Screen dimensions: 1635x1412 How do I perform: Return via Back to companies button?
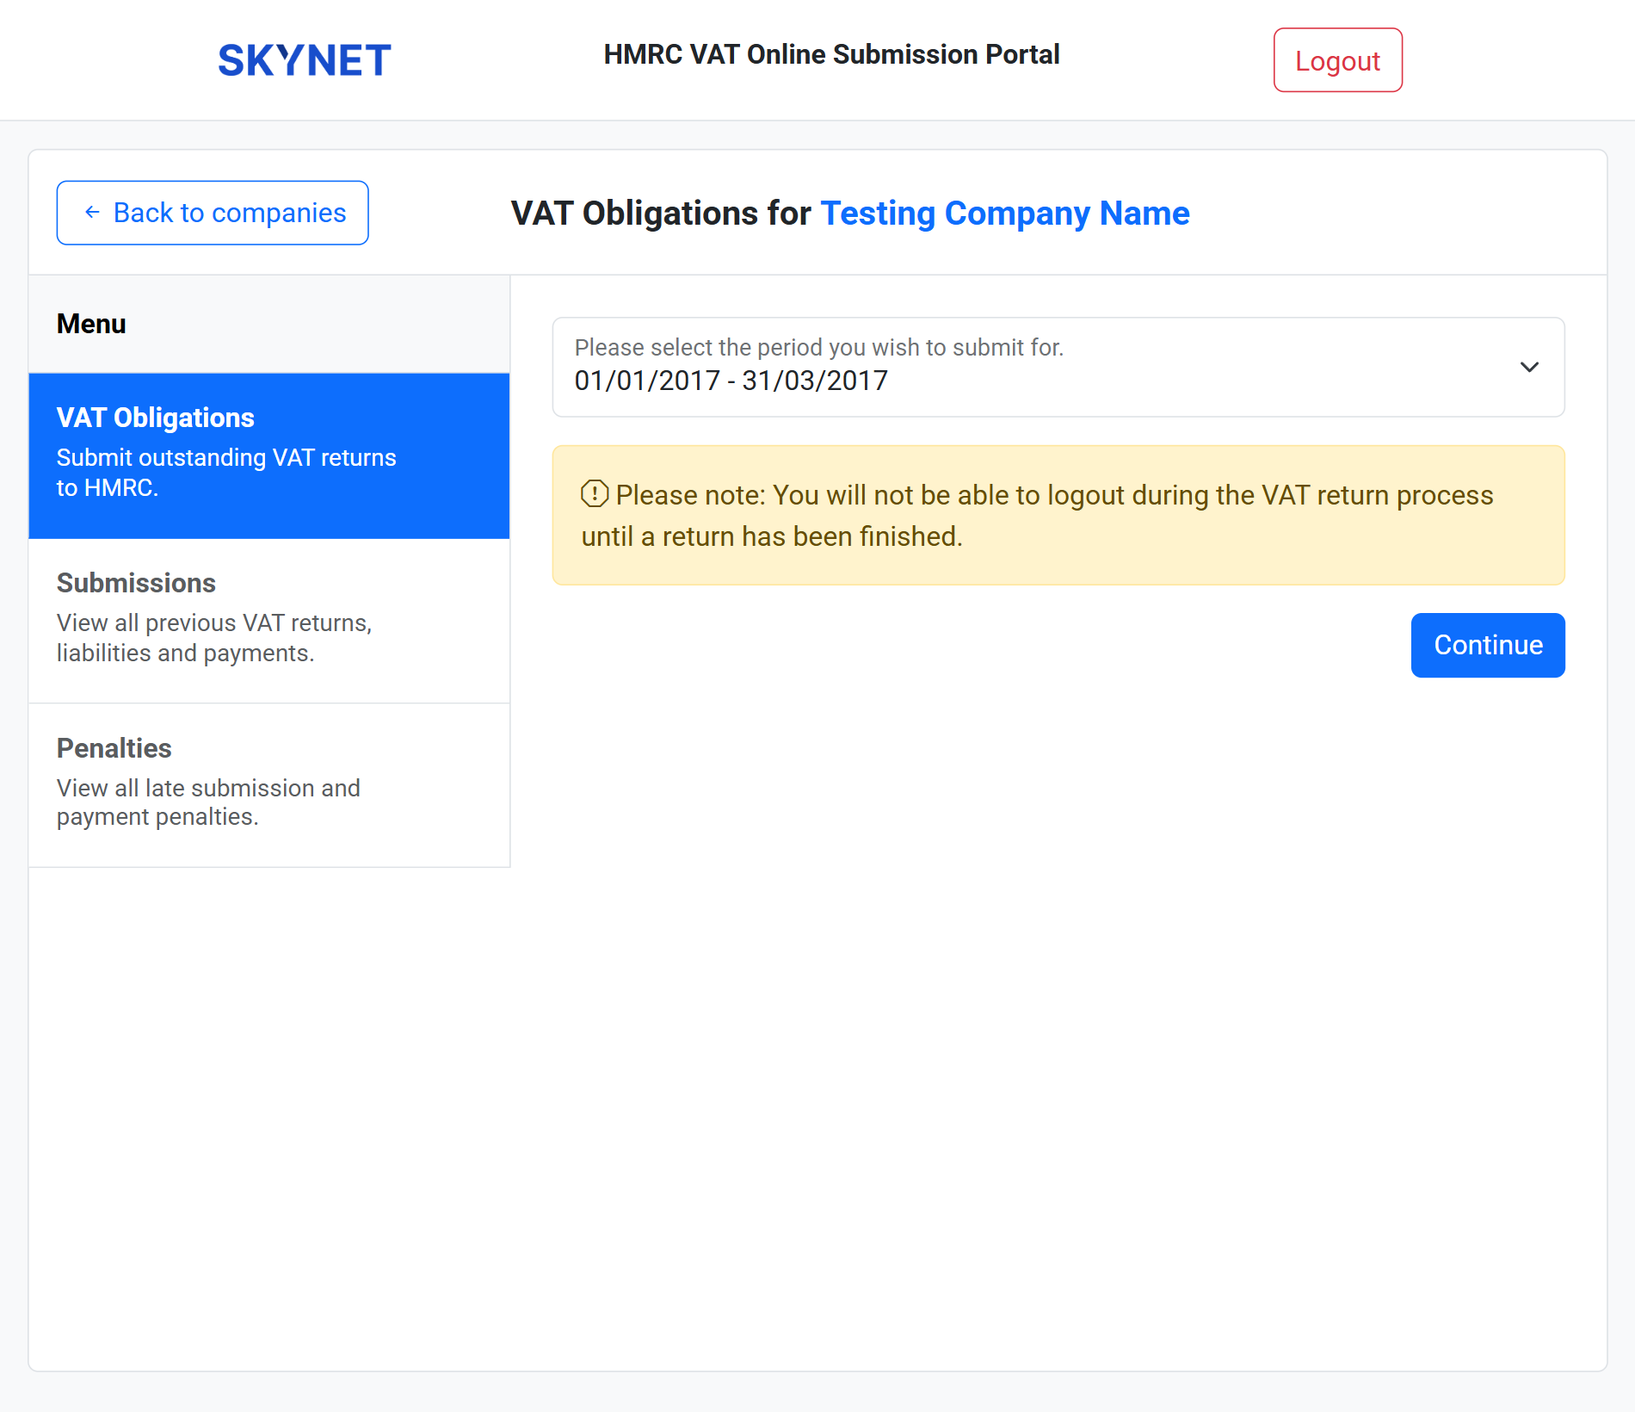tap(213, 213)
